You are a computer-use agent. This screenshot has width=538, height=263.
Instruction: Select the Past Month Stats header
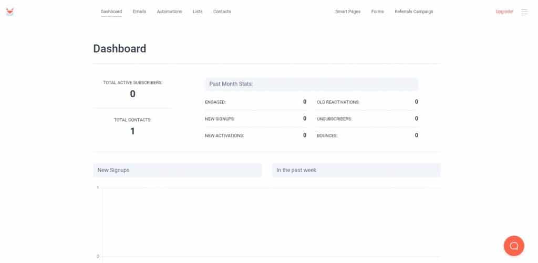(x=311, y=84)
